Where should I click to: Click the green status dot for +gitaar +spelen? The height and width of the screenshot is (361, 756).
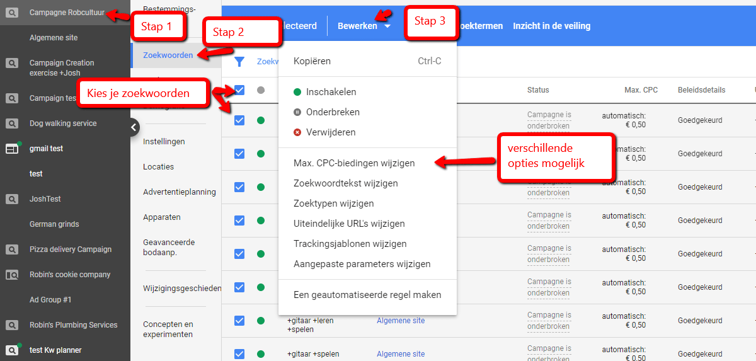[x=261, y=354]
